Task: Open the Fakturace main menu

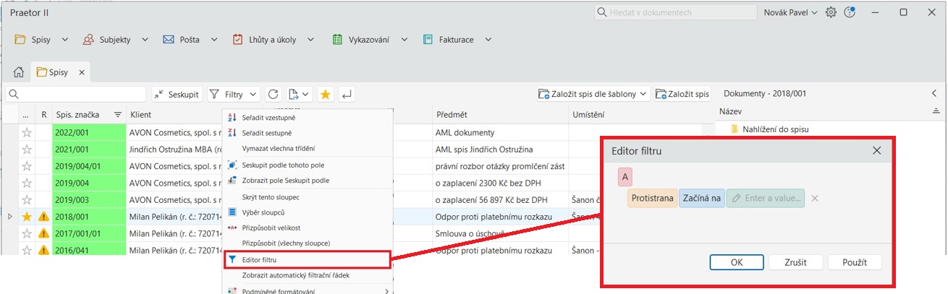Action: (x=457, y=40)
